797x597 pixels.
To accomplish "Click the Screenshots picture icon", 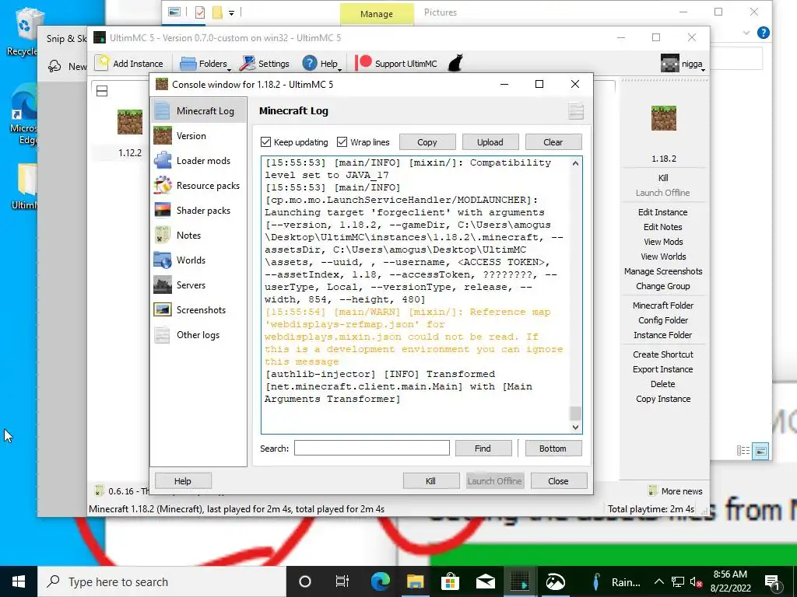I will coord(163,309).
